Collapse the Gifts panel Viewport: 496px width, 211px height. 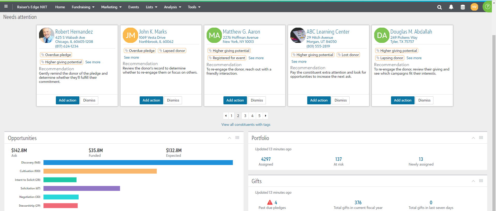(473, 181)
